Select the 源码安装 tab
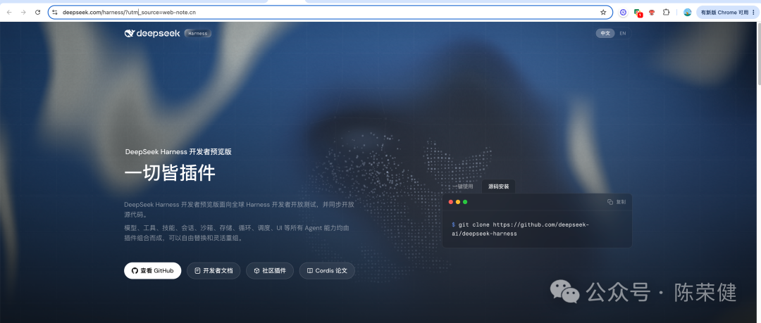Screen dimensions: 761x323 [x=498, y=186]
